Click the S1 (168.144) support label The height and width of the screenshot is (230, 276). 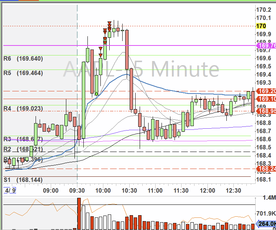(23, 180)
